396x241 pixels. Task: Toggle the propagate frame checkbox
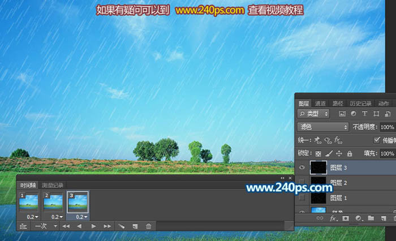(x=377, y=140)
